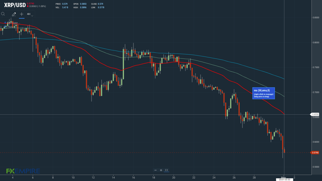Click the PRICE value 0.579
The image size is (322, 181).
click(x=65, y=4)
